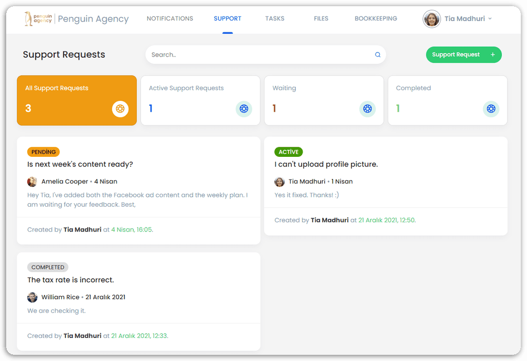Open the Bookkeeping tab
This screenshot has height=361, width=527.
click(x=376, y=19)
